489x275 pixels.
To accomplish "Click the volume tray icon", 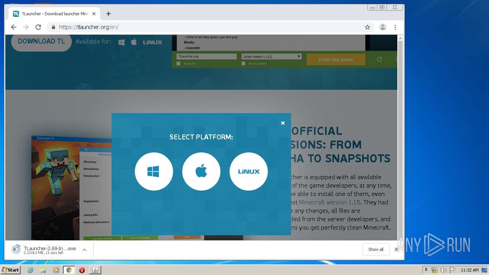I will pos(443,270).
